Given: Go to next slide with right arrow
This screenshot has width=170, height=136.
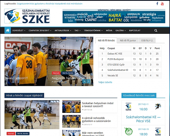Looking at the screenshot, I should pos(88,82).
